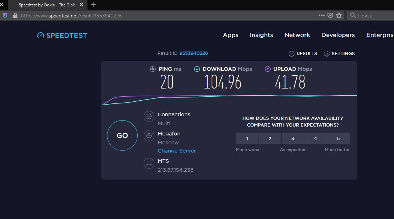
Task: Start test with the GO button
Action: point(122,135)
